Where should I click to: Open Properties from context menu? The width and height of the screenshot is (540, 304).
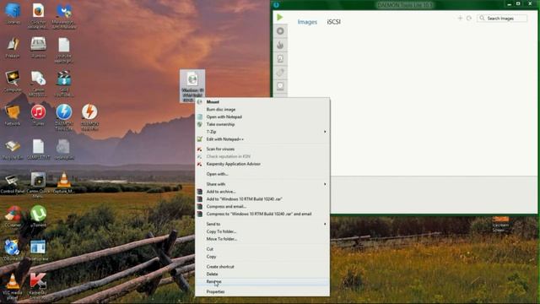point(262,292)
